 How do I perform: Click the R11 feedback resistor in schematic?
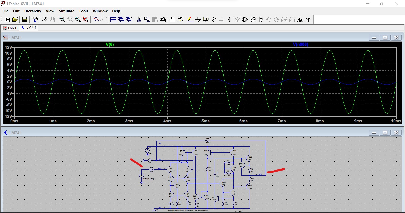pyautogui.click(x=208, y=141)
